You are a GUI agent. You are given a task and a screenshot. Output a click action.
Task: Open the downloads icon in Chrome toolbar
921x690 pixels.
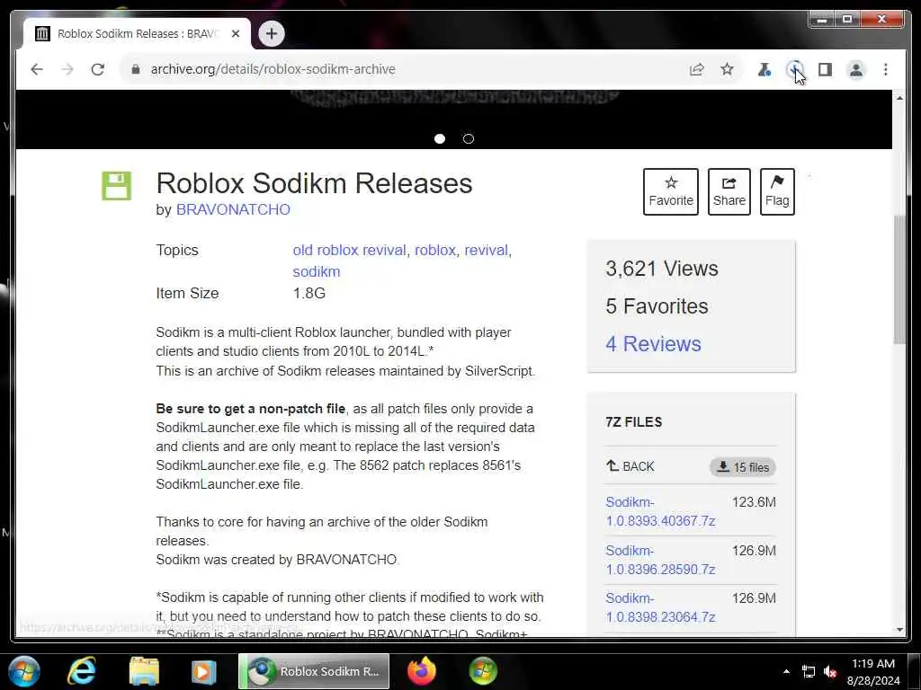tap(795, 69)
